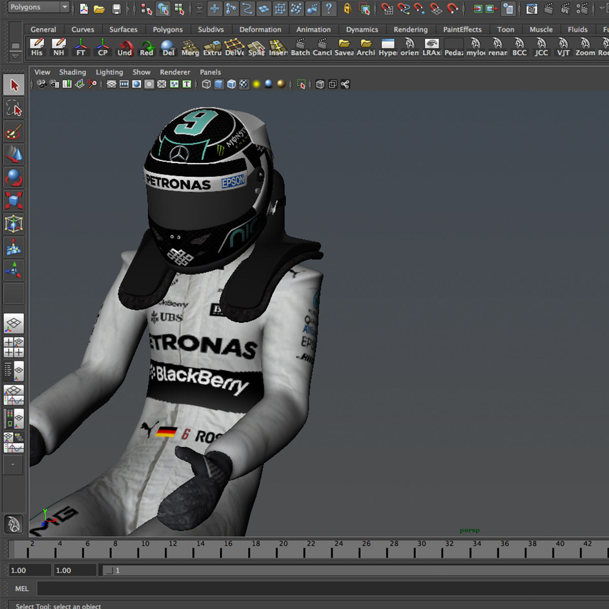Click the Hype Hypershade shelf button

pos(388,47)
